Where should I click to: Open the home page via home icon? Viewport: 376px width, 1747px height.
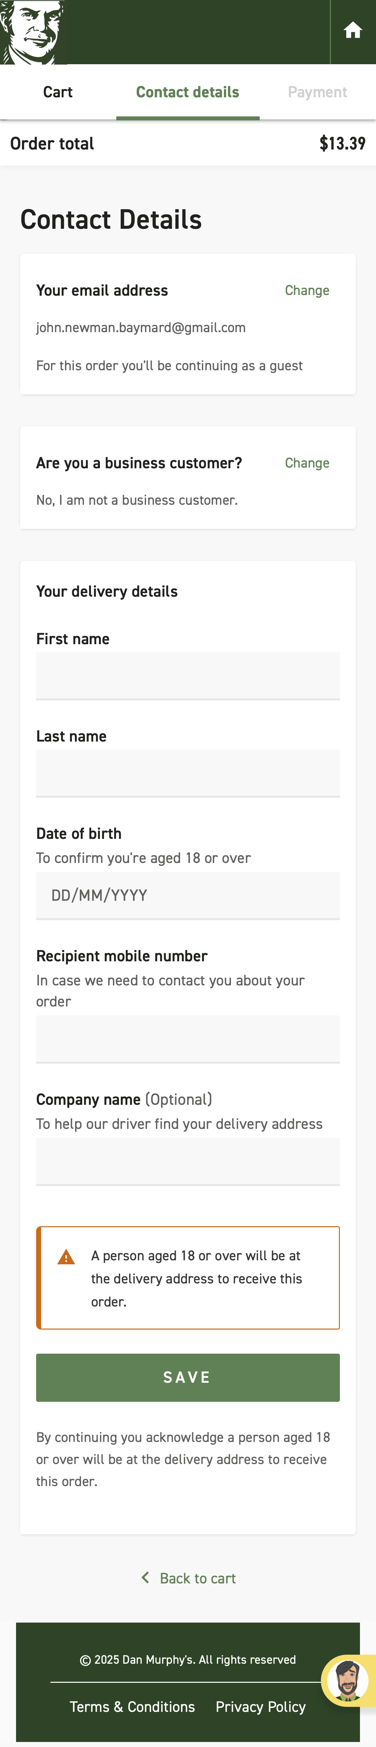[x=353, y=30]
